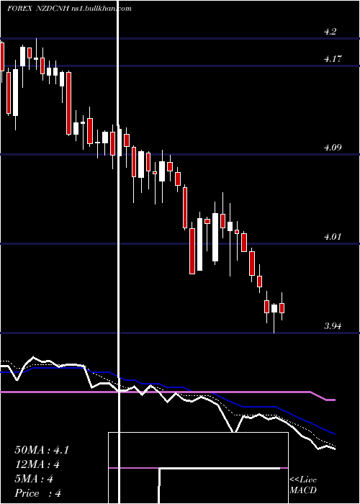The image size is (360, 504).
Task: Click the last red candlestick on the right
Action: pos(282,308)
